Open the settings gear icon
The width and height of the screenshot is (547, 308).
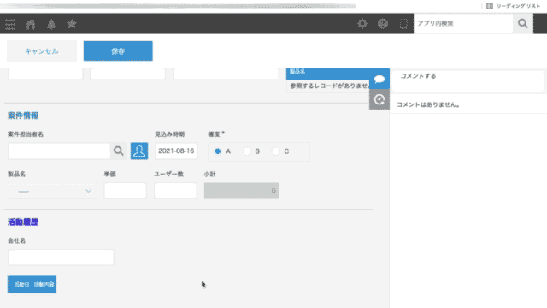pos(362,23)
